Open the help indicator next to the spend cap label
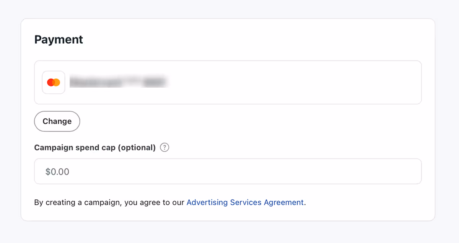 pyautogui.click(x=164, y=147)
